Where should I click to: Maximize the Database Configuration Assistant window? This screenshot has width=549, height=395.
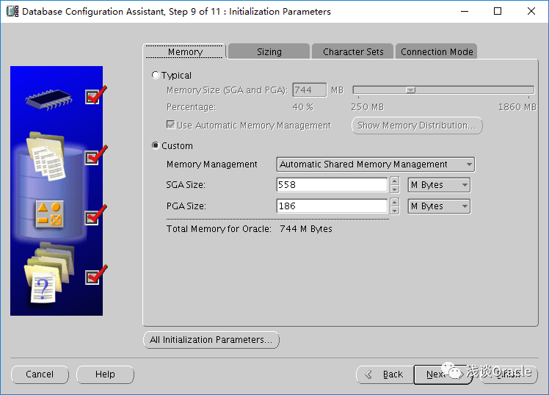point(498,11)
